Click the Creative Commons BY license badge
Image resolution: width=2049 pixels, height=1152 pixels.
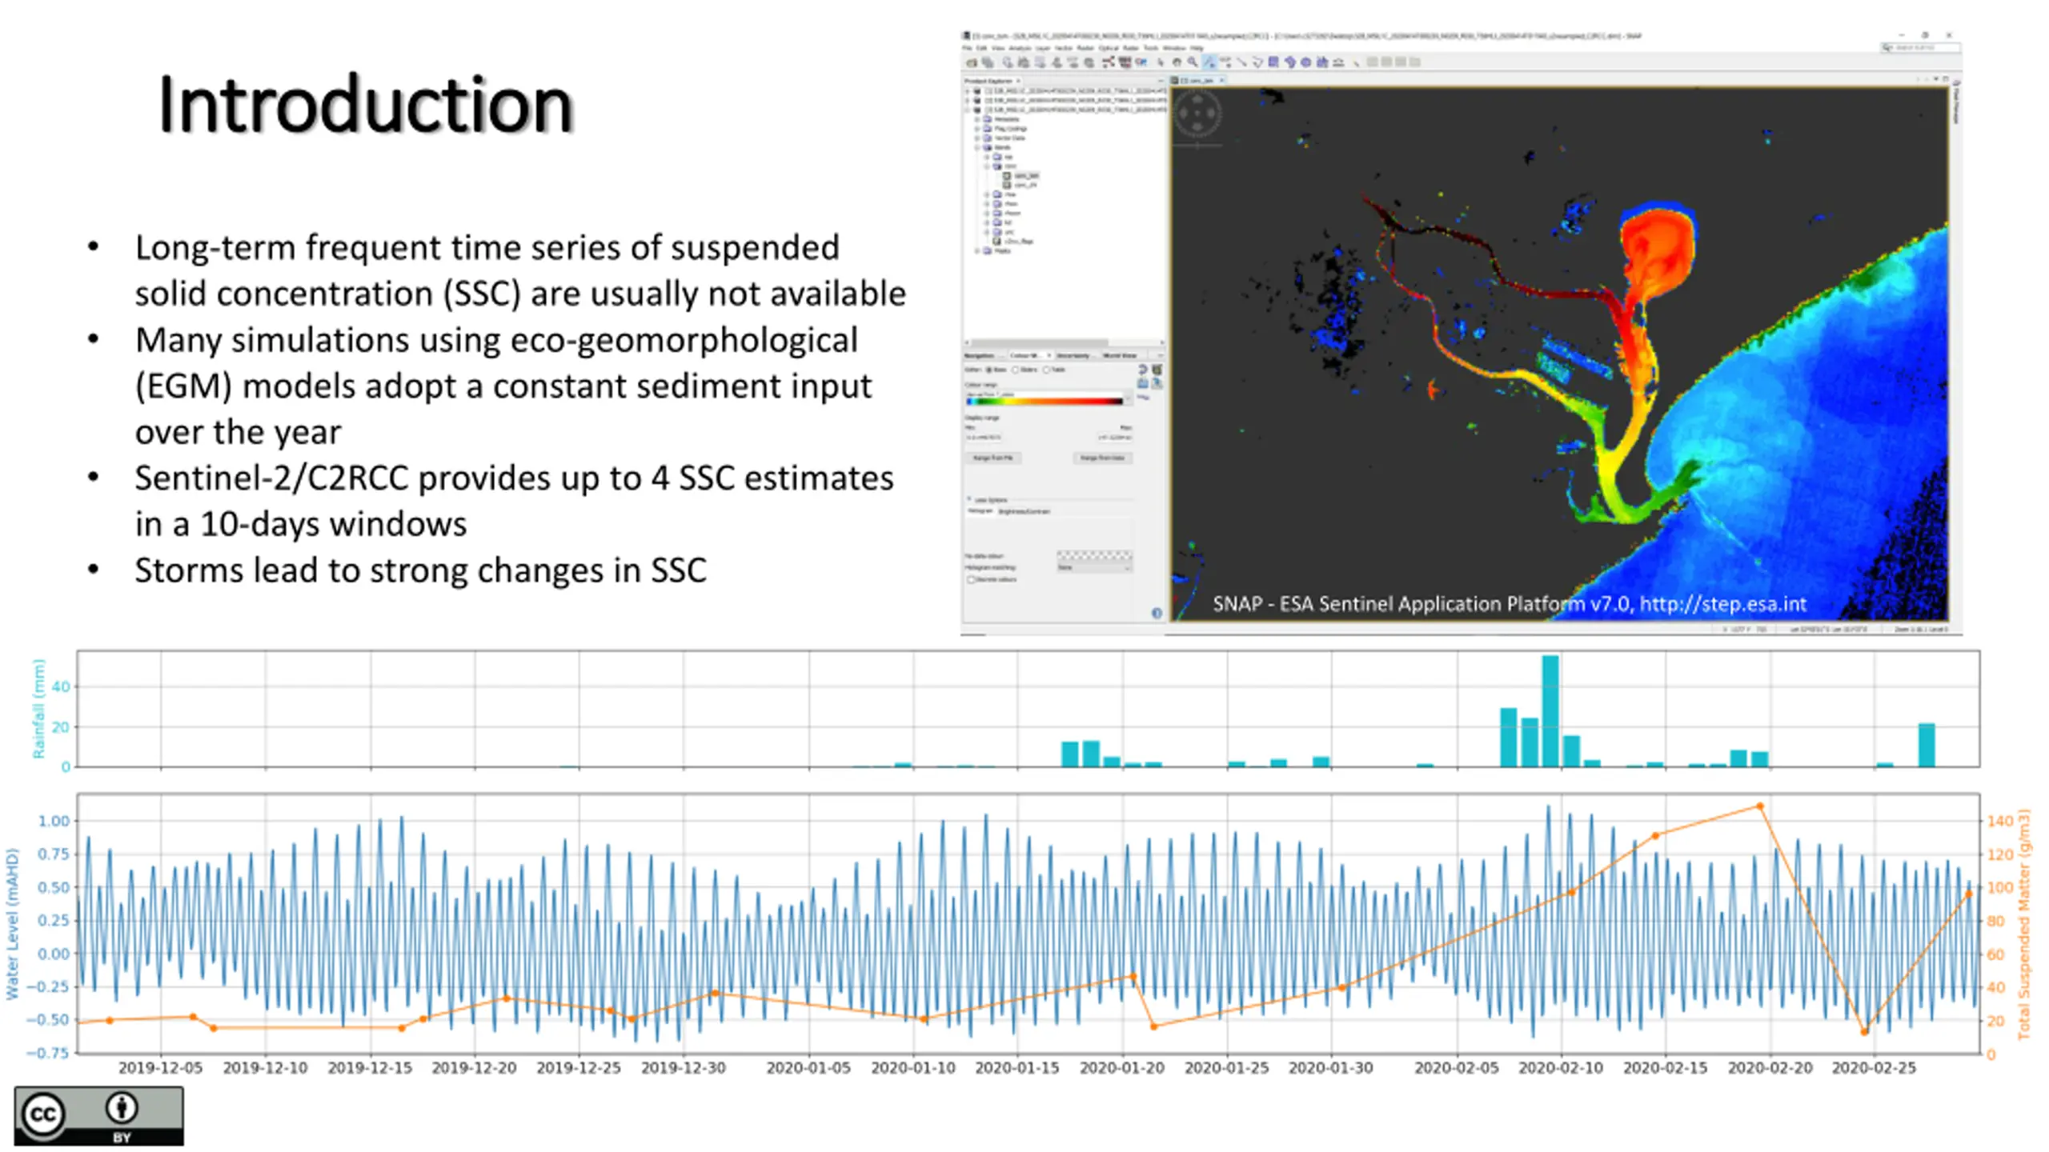coord(98,1115)
